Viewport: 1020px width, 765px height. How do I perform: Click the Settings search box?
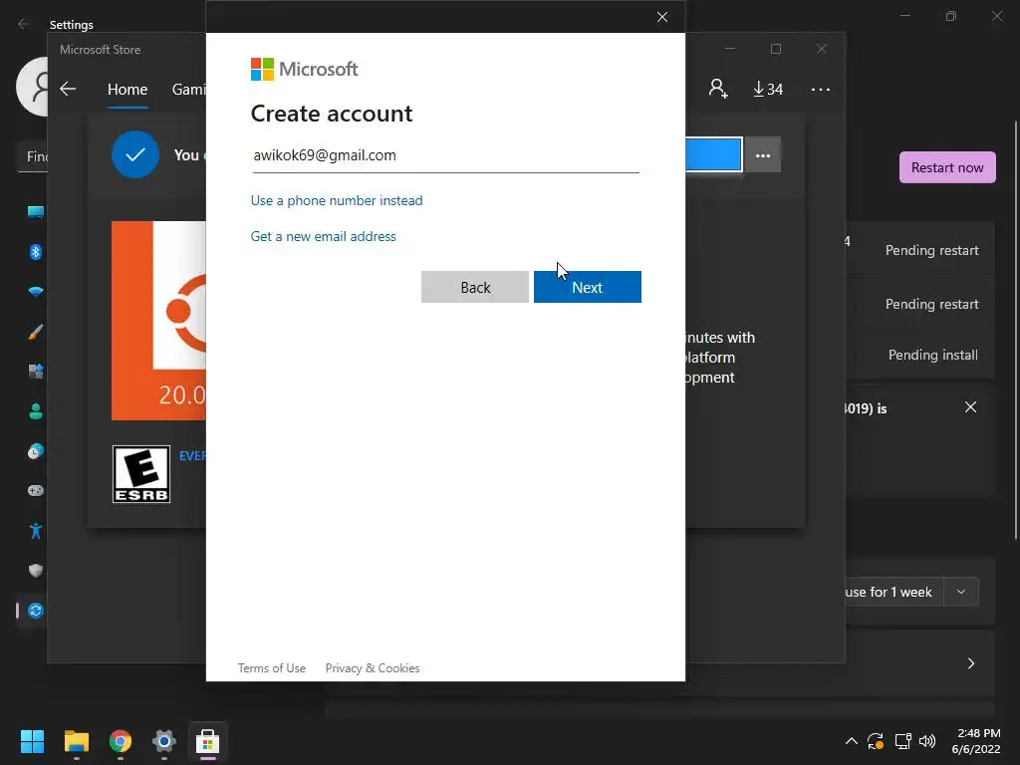tap(32, 156)
